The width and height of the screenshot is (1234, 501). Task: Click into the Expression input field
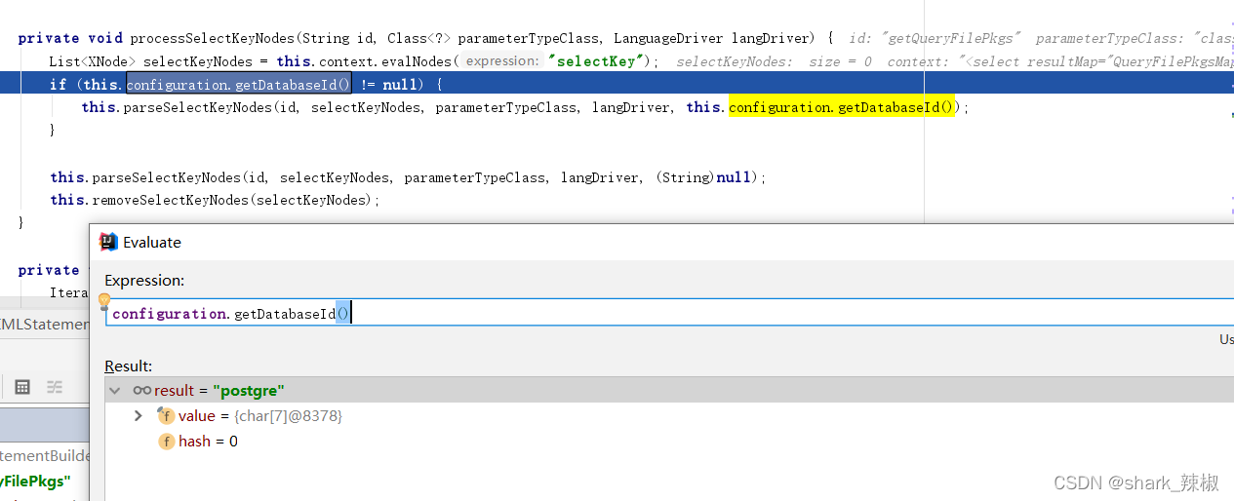669,313
